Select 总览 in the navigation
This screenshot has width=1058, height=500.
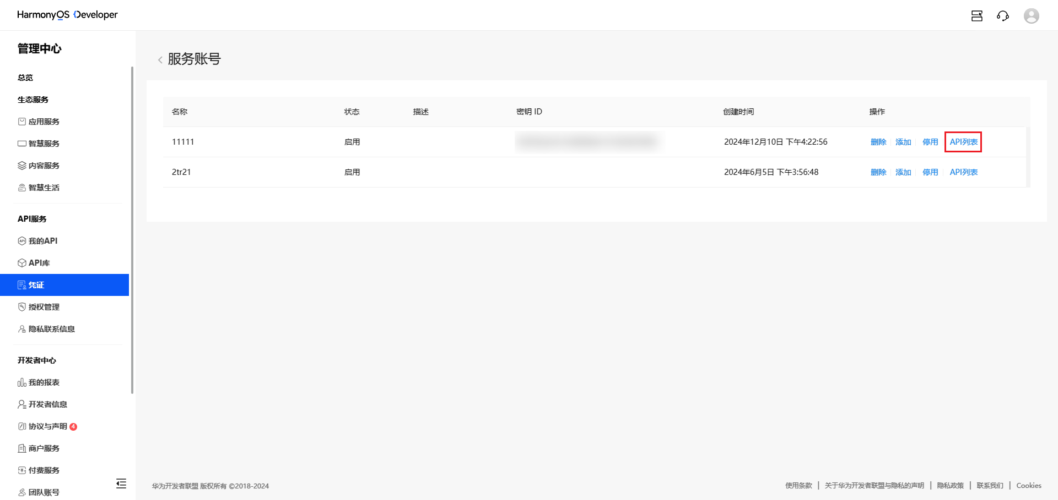(25, 77)
